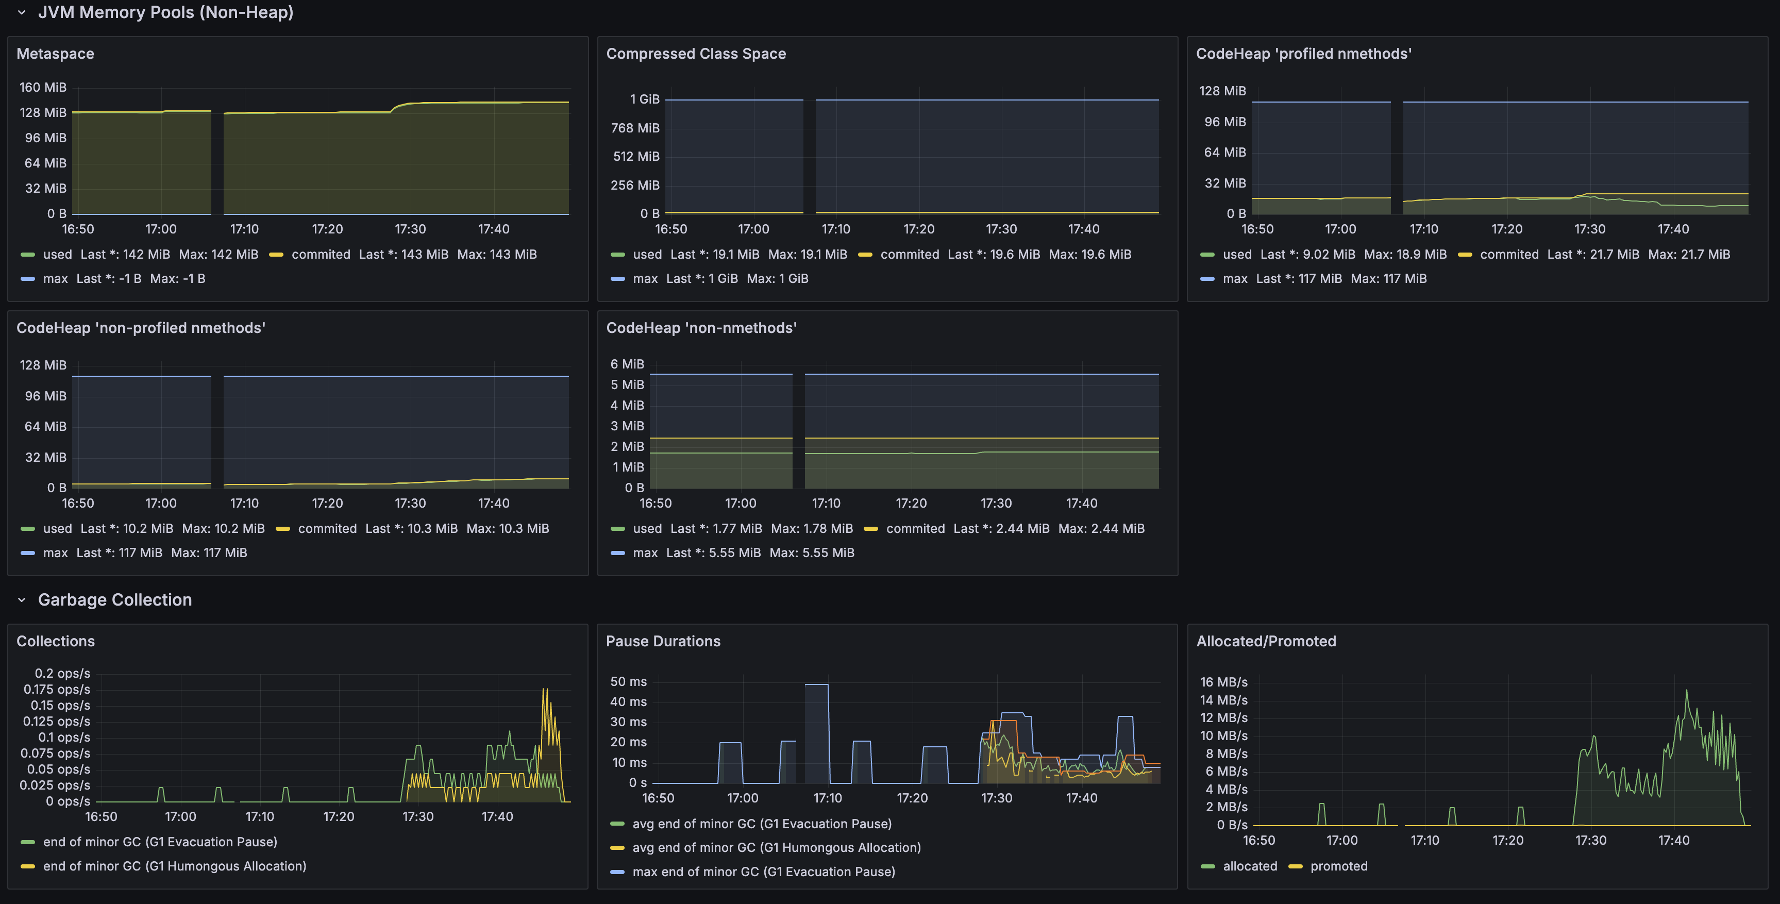Click the yellow 'commited' legend marker in Compressed Class Space
The height and width of the screenshot is (904, 1780).
pyautogui.click(x=865, y=254)
